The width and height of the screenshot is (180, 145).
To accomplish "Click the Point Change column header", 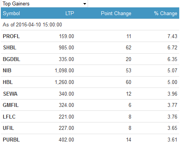I will (116, 13).
